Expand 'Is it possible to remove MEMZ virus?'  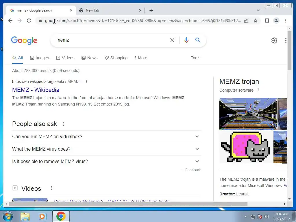[x=106, y=161]
